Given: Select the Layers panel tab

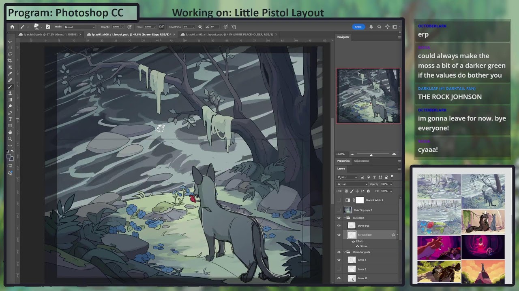Looking at the screenshot, I should click(341, 169).
